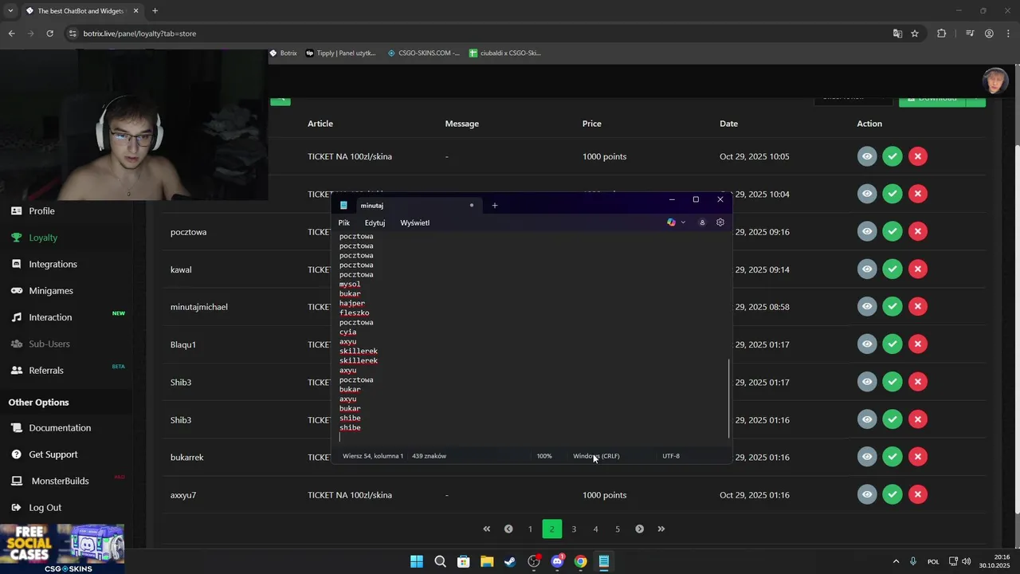Image resolution: width=1020 pixels, height=574 pixels.
Task: Reject axxyu7's order
Action: [x=918, y=494]
